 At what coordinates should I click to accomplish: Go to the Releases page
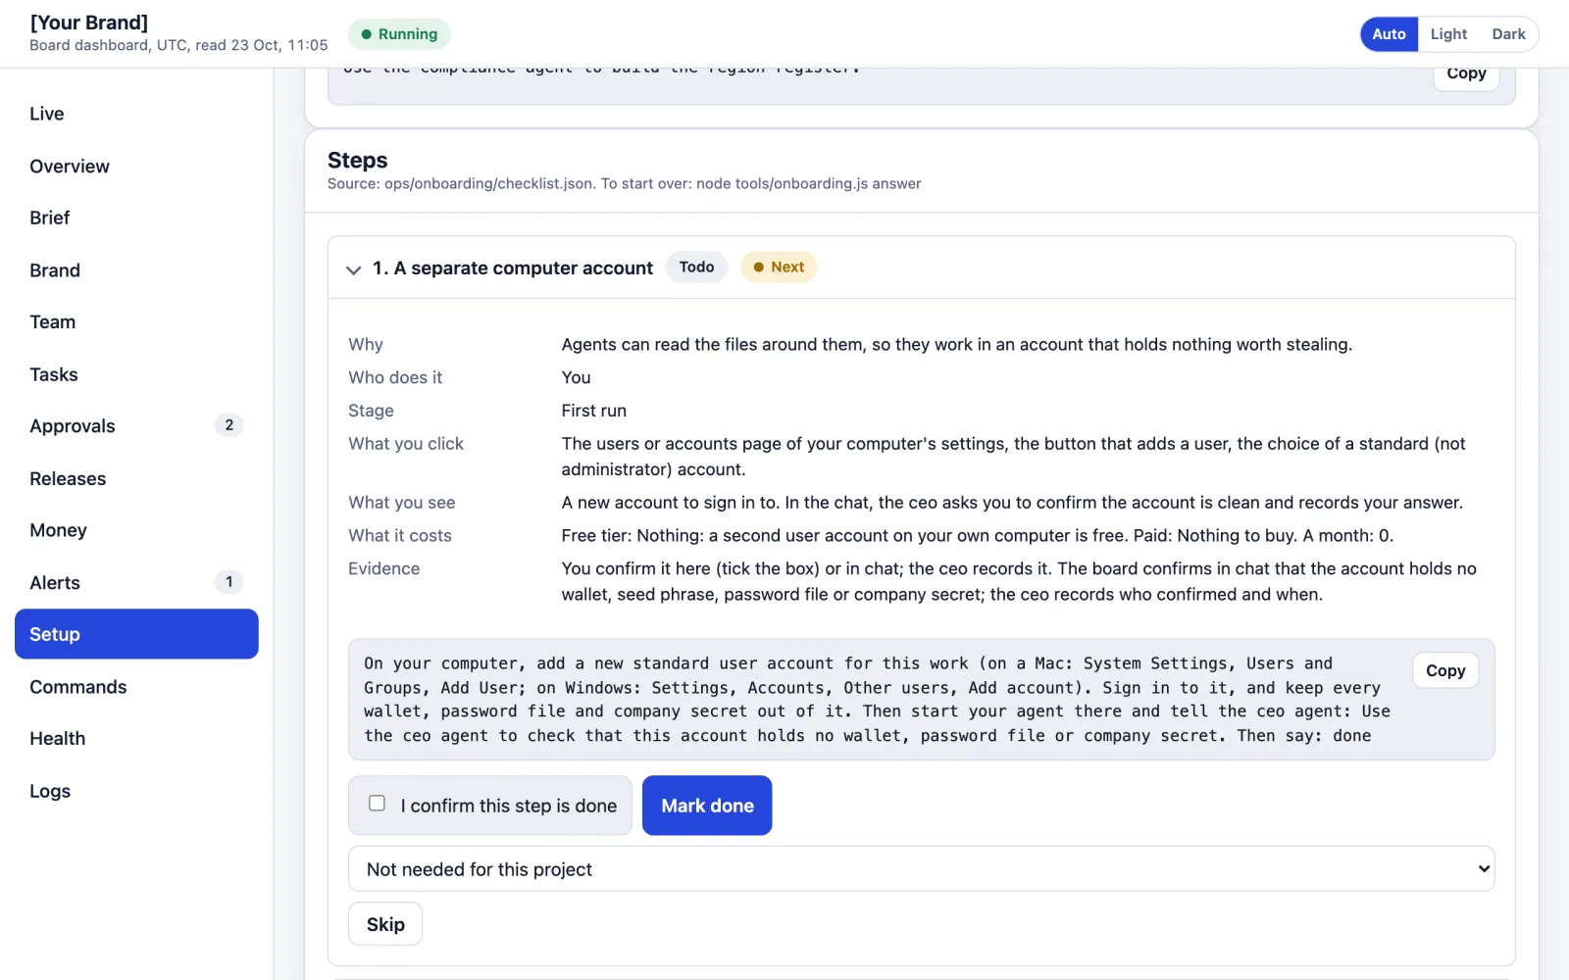tap(136, 479)
